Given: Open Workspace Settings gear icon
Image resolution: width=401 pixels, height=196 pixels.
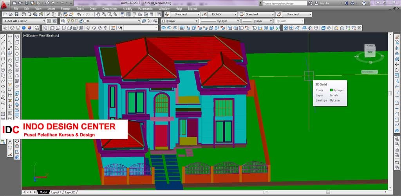Looking at the screenshot, I should (49, 21).
